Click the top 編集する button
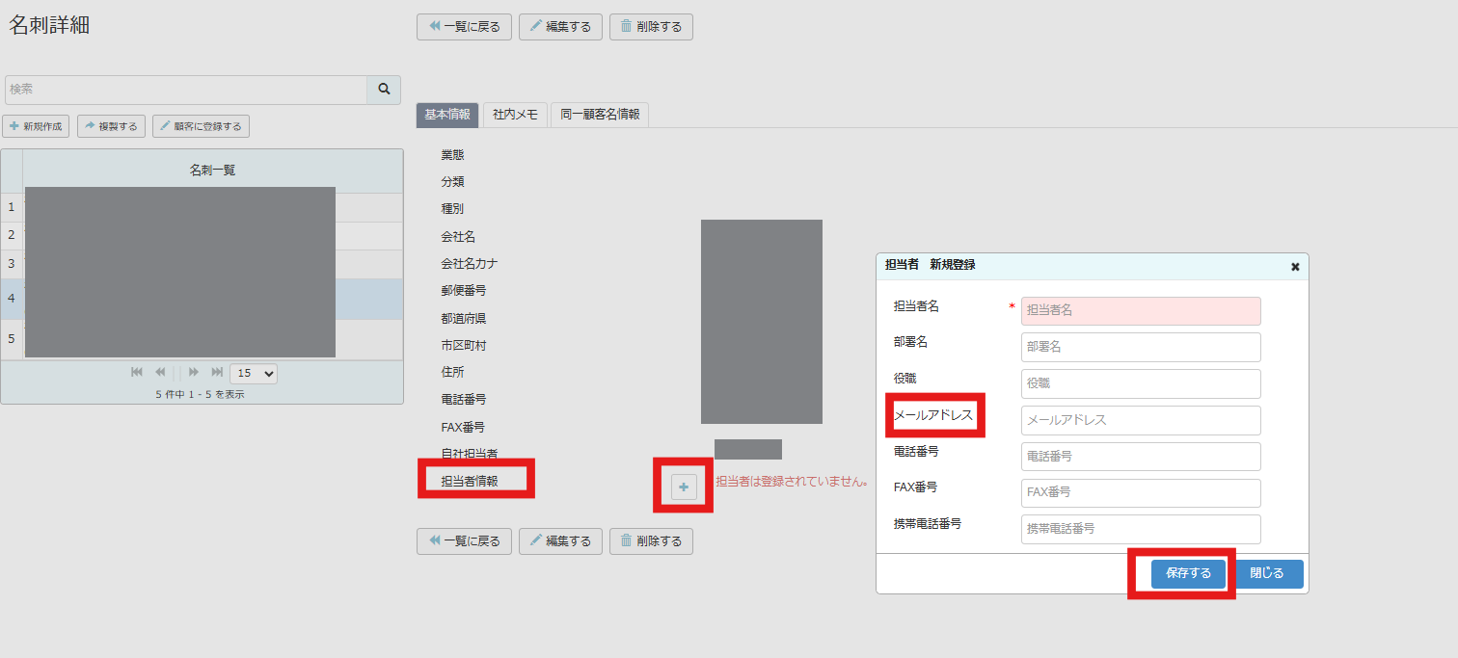The width and height of the screenshot is (1458, 658). click(560, 27)
